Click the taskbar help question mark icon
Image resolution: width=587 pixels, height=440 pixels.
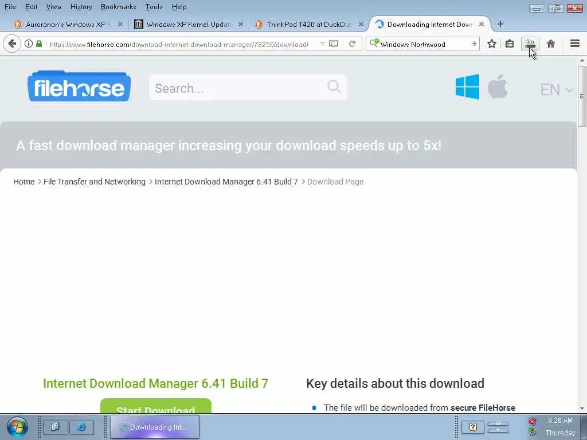coord(472,427)
